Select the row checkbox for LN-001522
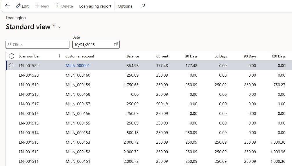 [12, 66]
